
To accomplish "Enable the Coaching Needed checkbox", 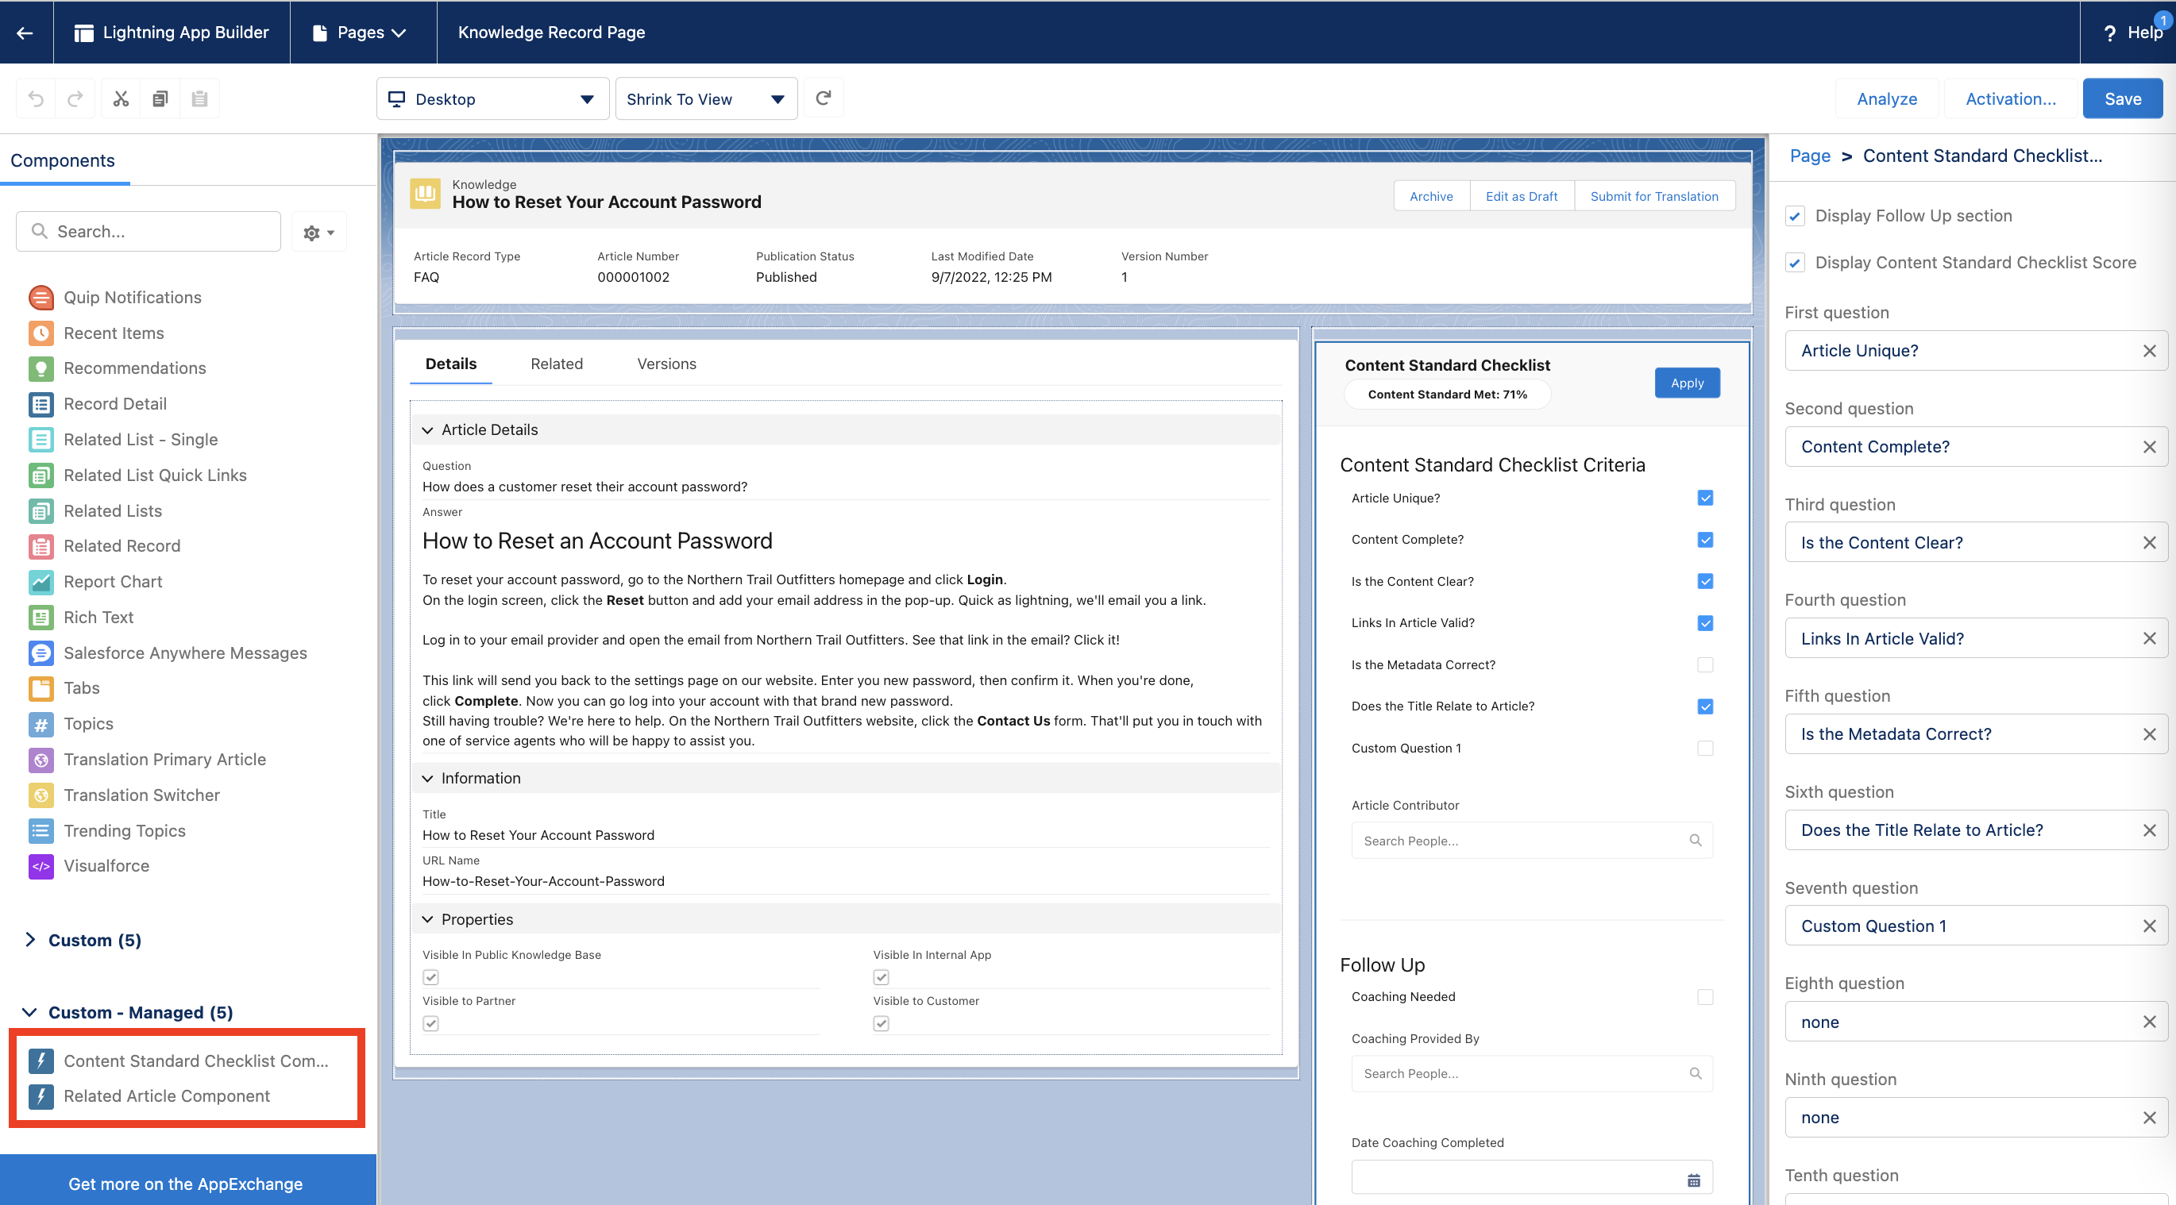I will pyautogui.click(x=1704, y=996).
